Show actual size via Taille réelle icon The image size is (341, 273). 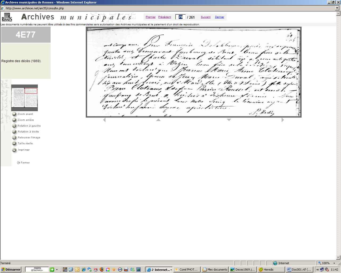click(14, 143)
